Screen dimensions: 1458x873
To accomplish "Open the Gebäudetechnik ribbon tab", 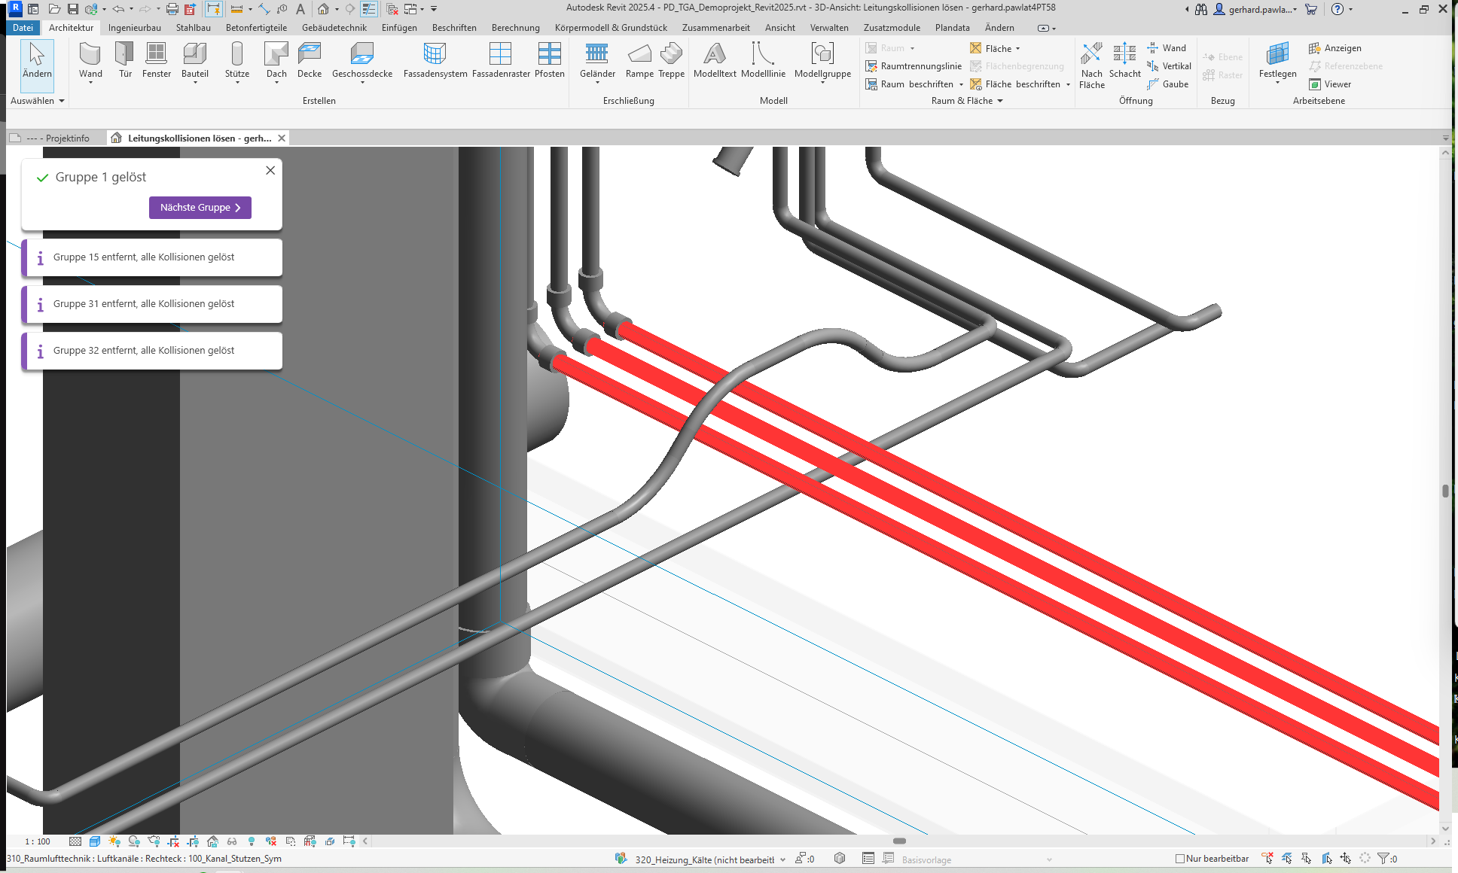I will (334, 28).
